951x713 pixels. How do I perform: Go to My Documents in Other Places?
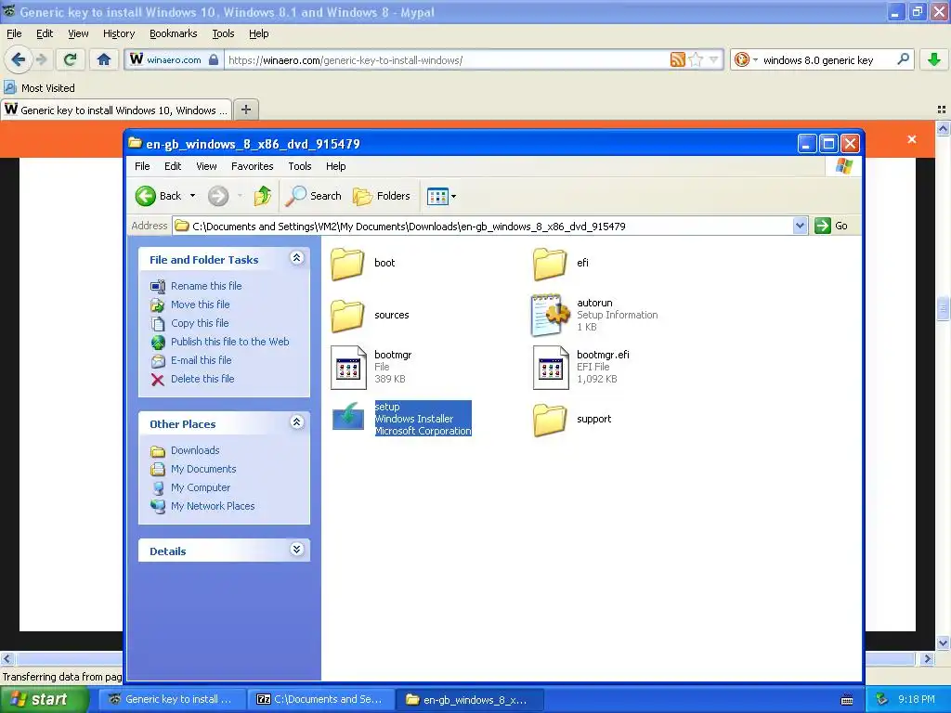tap(203, 469)
